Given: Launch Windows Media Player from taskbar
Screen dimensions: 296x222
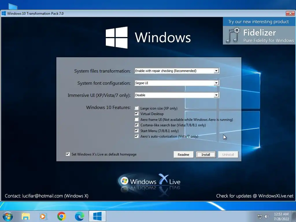Looking at the screenshot, I should click(x=43, y=216).
